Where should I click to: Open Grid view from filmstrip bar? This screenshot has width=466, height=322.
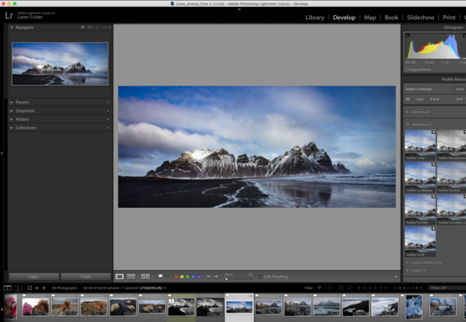point(29,288)
